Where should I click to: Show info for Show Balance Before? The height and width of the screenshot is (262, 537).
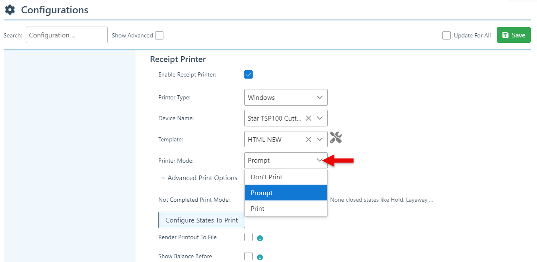(260, 257)
